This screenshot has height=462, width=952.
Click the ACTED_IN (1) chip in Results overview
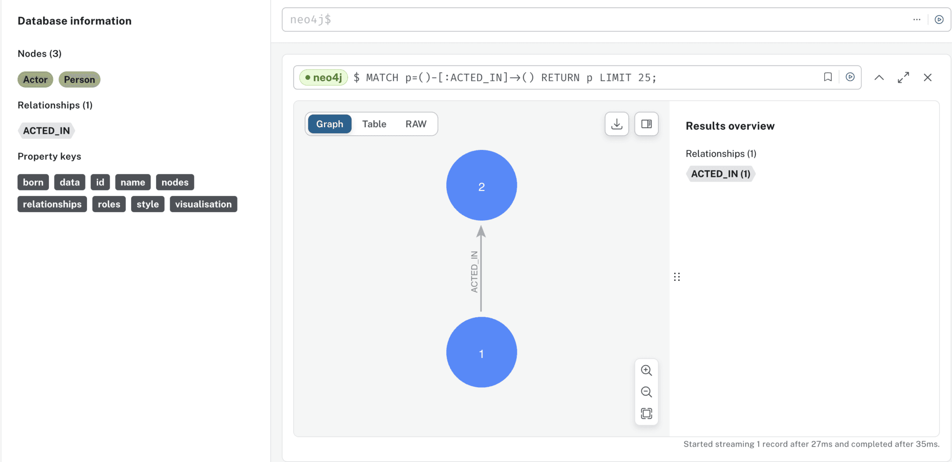tap(720, 174)
